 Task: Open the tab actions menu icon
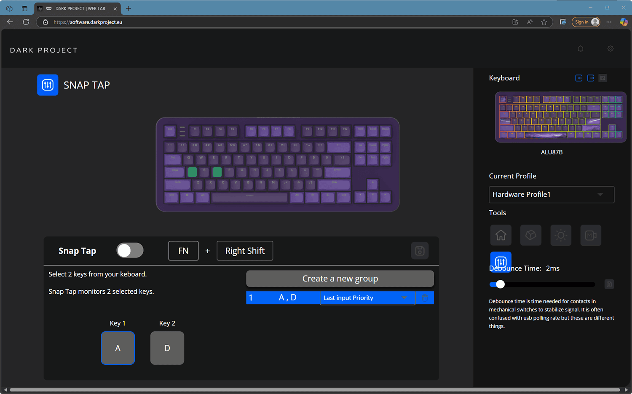coord(24,8)
